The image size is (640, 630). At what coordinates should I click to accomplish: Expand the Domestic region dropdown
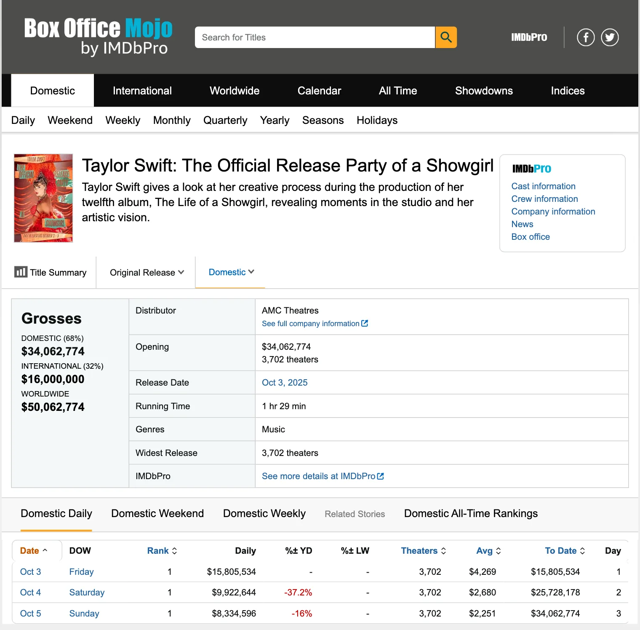(231, 272)
